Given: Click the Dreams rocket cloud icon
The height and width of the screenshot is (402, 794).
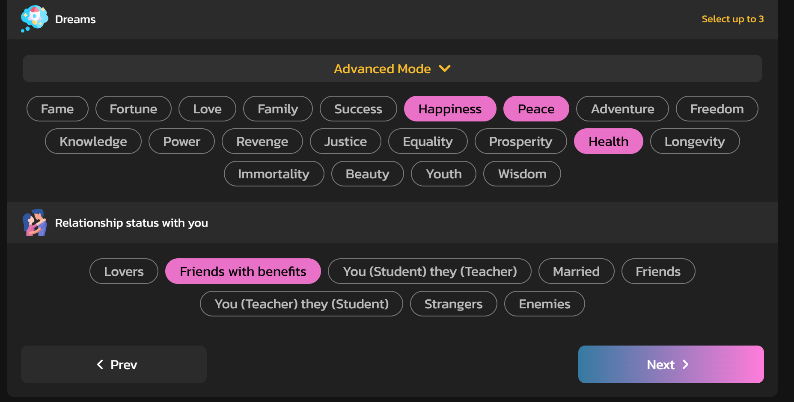Looking at the screenshot, I should pyautogui.click(x=34, y=19).
